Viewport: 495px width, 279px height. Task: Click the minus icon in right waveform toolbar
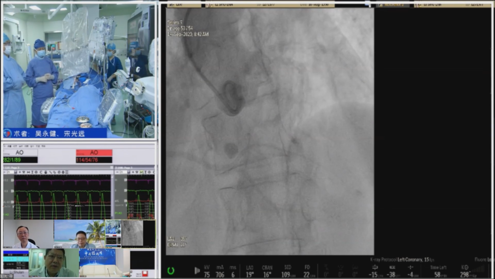[x=117, y=172]
